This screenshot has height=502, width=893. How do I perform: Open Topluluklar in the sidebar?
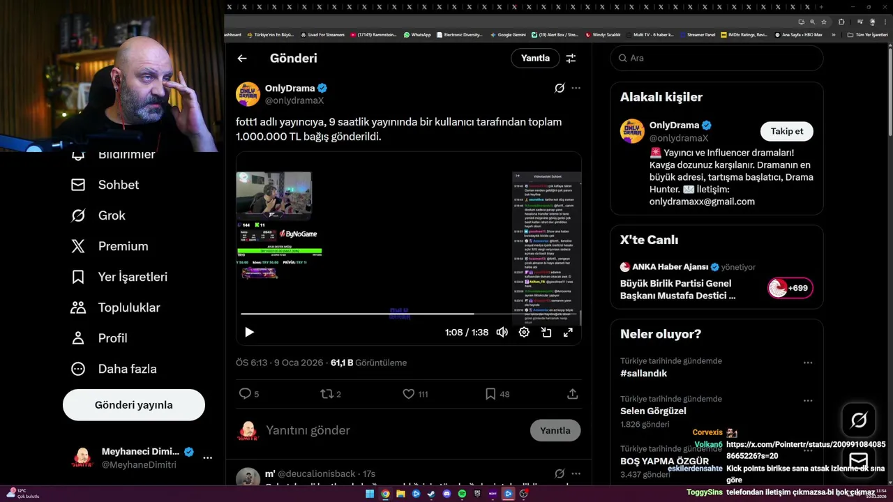pyautogui.click(x=115, y=307)
